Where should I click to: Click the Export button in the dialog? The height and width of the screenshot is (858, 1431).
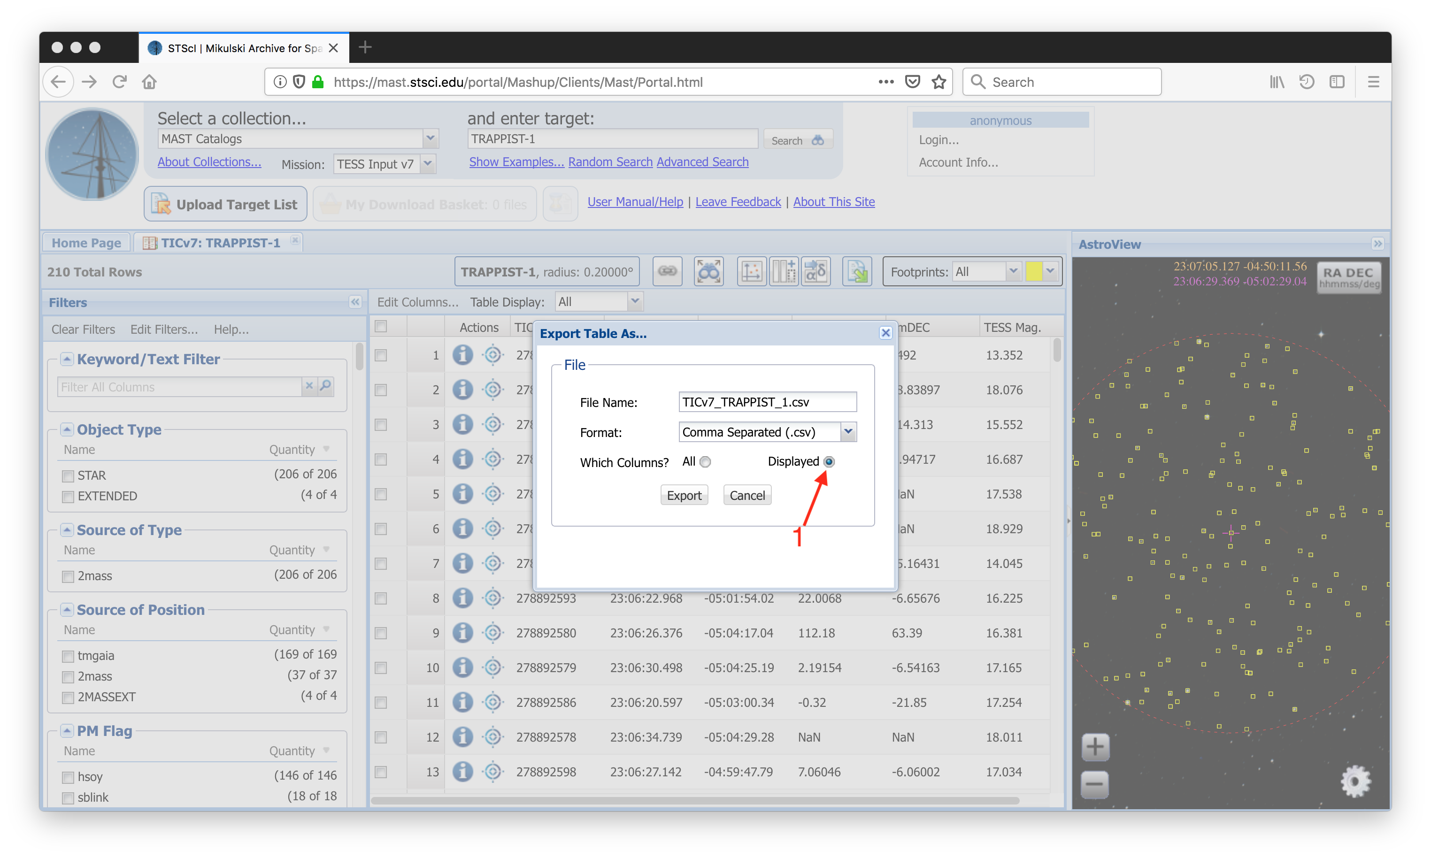[684, 496]
